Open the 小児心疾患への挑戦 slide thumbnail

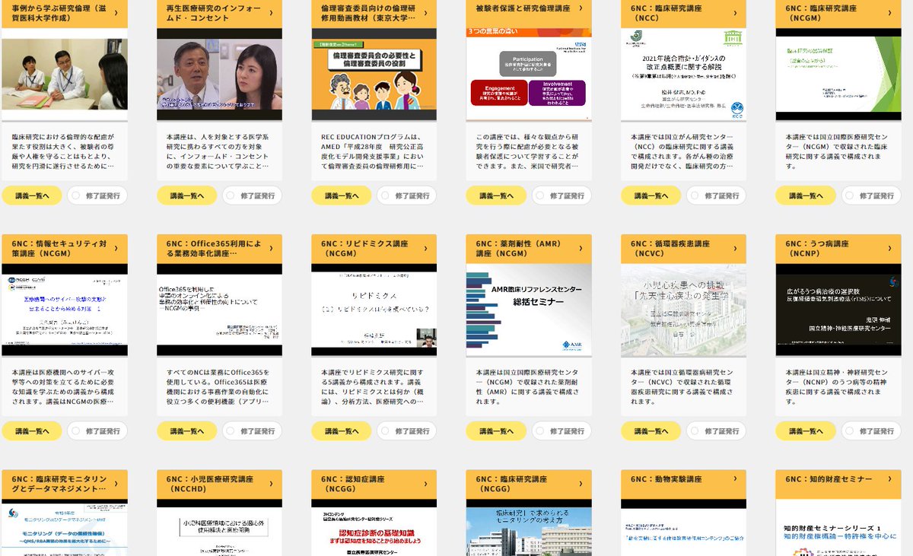click(x=683, y=311)
